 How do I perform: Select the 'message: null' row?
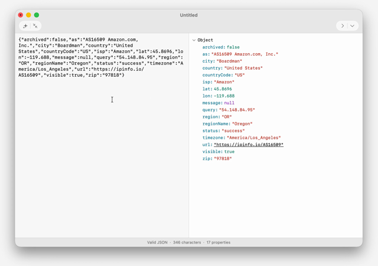click(218, 103)
